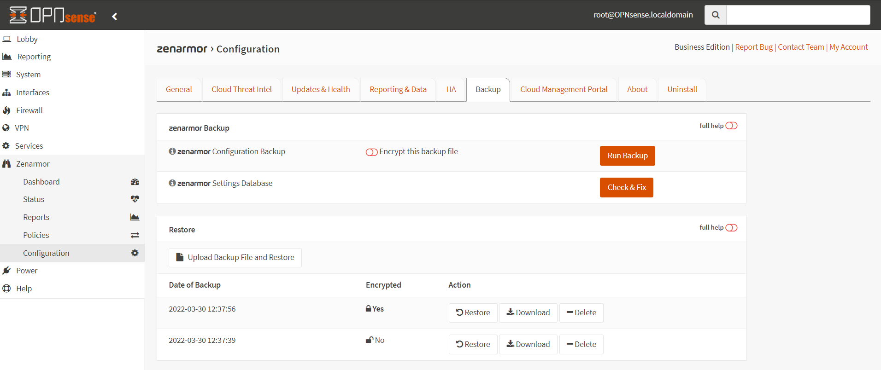Image resolution: width=881 pixels, height=370 pixels.
Task: Collapse the sidebar with the chevron arrow
Action: tap(115, 17)
